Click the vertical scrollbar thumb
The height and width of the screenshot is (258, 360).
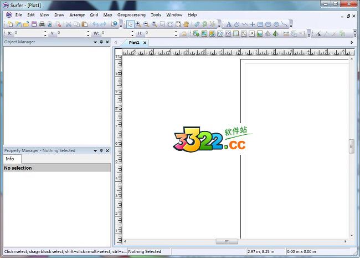(352, 146)
